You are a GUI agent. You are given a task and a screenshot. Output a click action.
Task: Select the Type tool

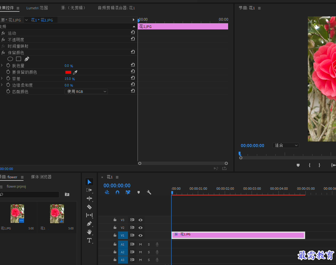[89, 240]
